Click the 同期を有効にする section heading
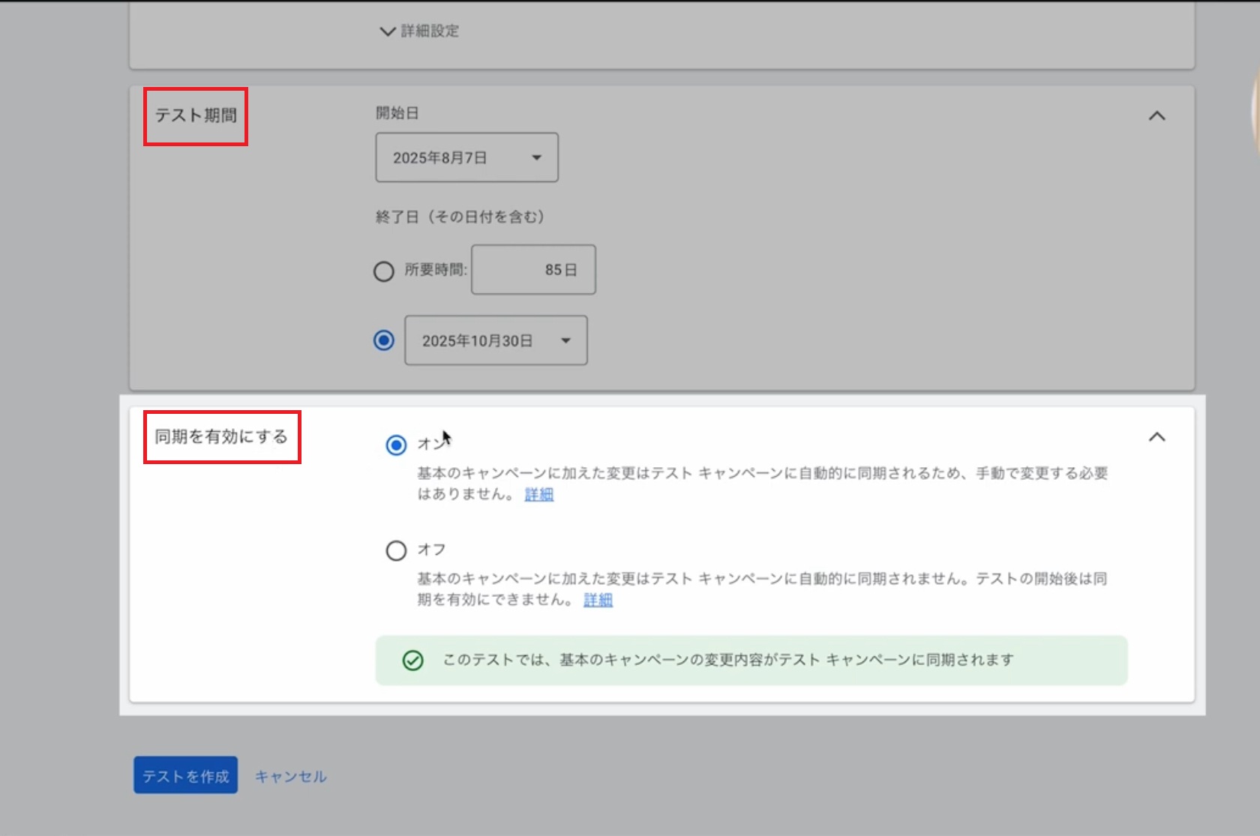The width and height of the screenshot is (1260, 836). coord(221,436)
